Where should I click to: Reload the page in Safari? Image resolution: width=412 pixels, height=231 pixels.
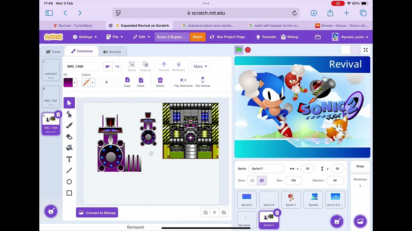pos(294,13)
